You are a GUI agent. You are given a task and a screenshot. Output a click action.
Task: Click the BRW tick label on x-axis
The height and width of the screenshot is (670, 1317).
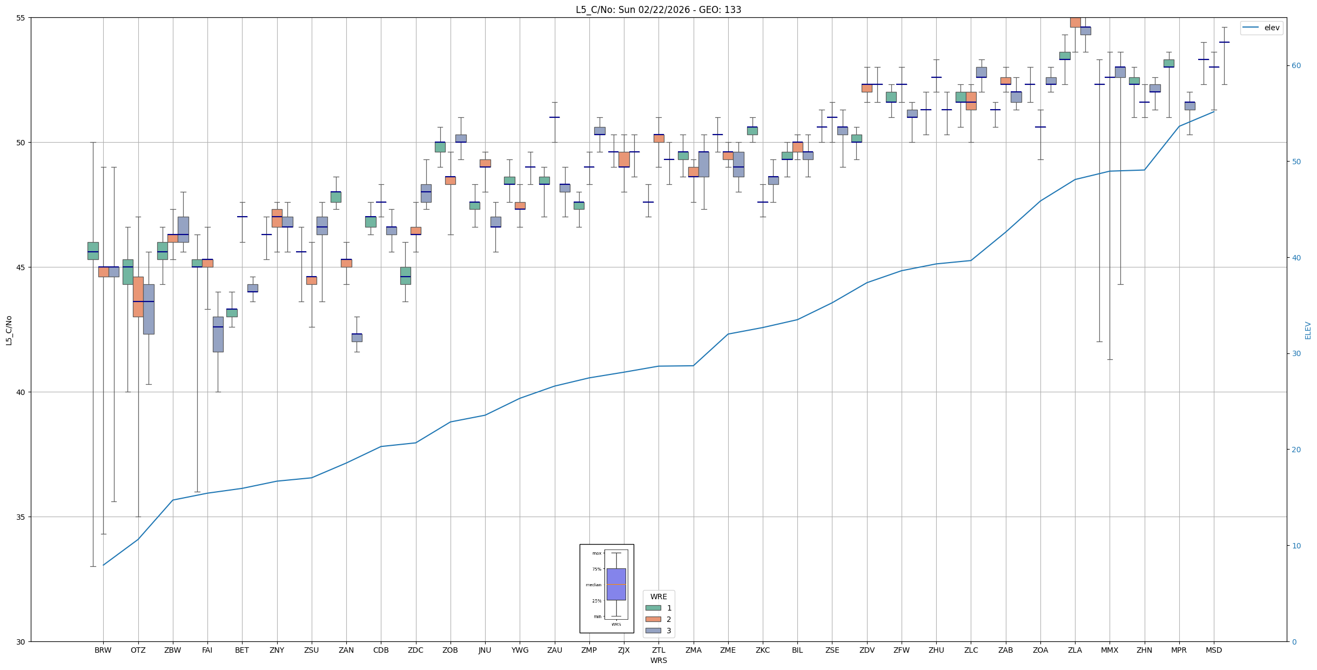[x=103, y=650]
